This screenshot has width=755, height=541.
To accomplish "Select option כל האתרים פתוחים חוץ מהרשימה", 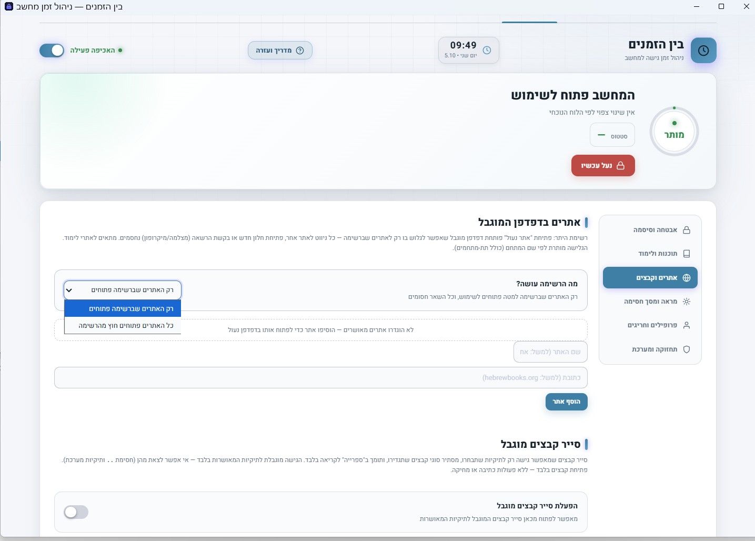I will pyautogui.click(x=123, y=326).
